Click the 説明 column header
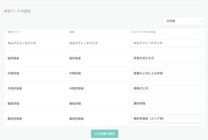 point(72,32)
